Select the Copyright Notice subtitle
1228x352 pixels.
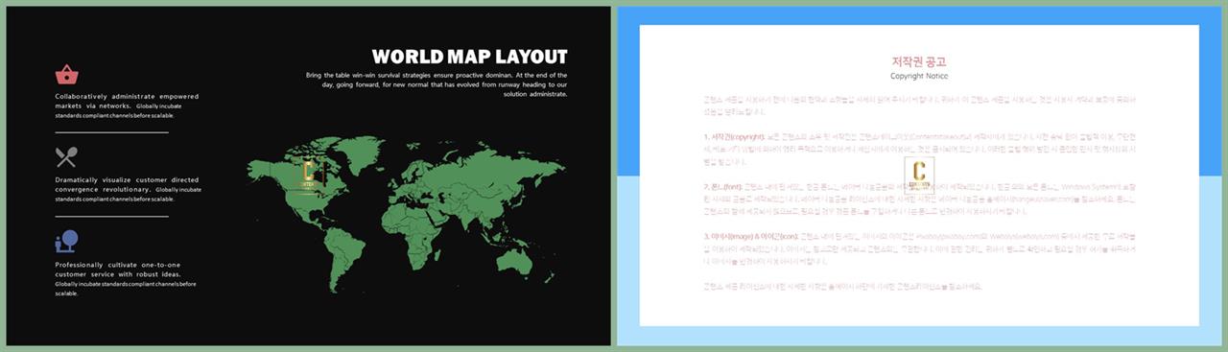coord(919,76)
